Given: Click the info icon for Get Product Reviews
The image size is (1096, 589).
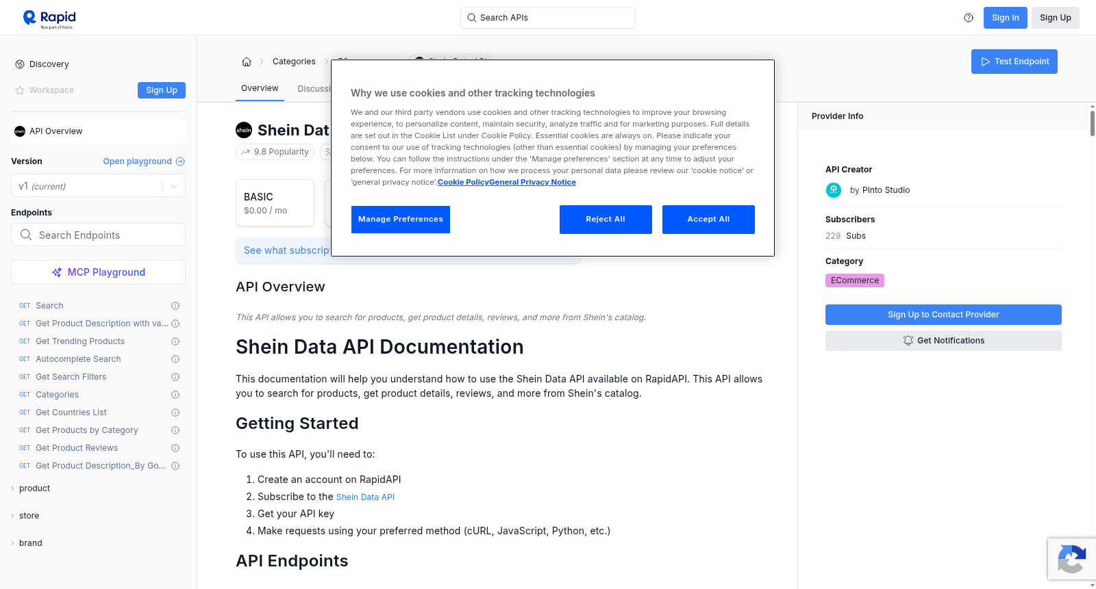Looking at the screenshot, I should coord(175,448).
